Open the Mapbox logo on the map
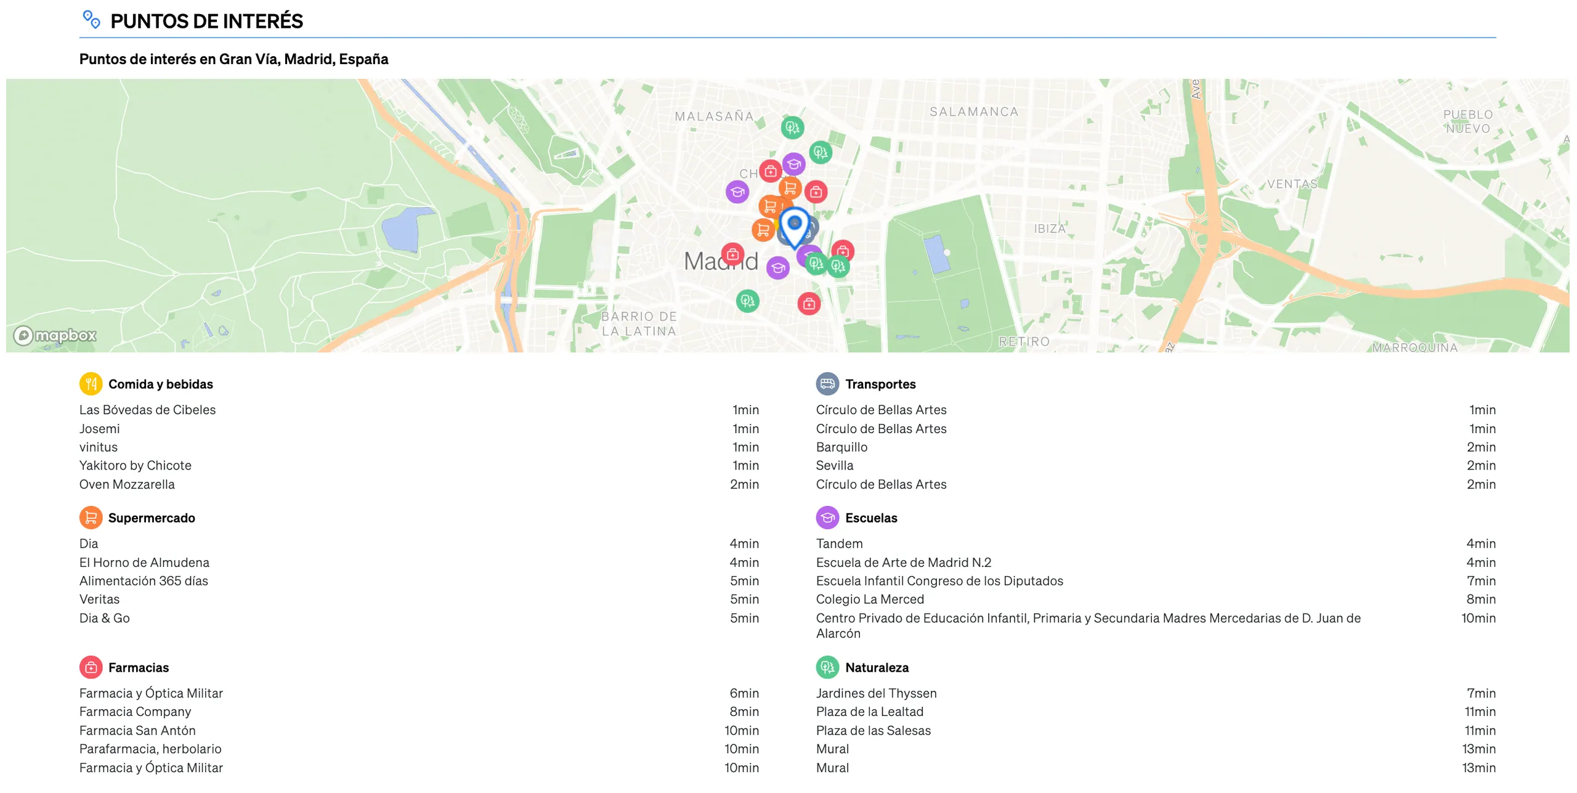Image resolution: width=1577 pixels, height=793 pixels. click(55, 335)
